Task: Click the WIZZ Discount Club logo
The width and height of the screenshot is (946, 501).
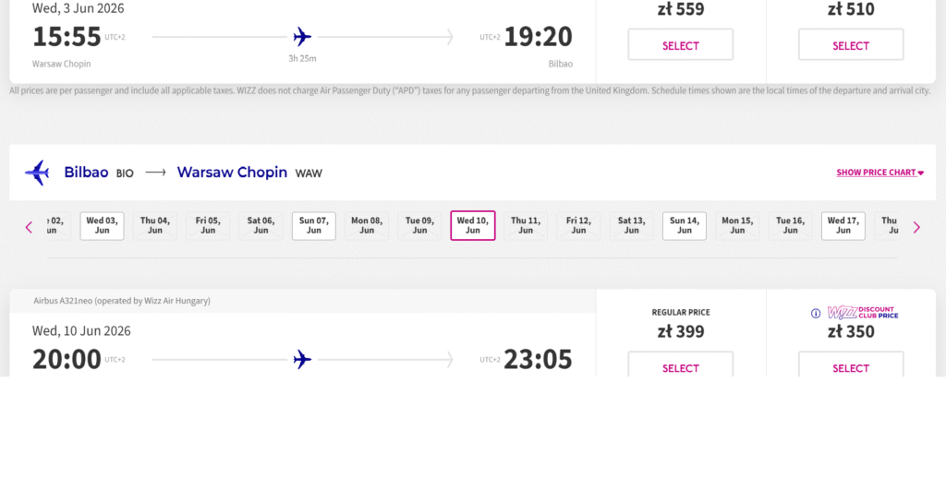Action: coord(863,313)
